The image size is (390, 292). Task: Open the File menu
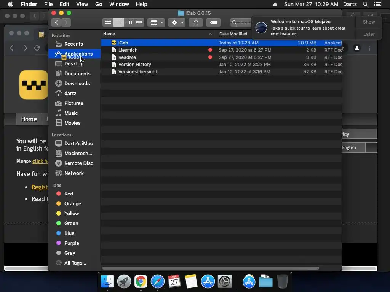click(x=48, y=4)
